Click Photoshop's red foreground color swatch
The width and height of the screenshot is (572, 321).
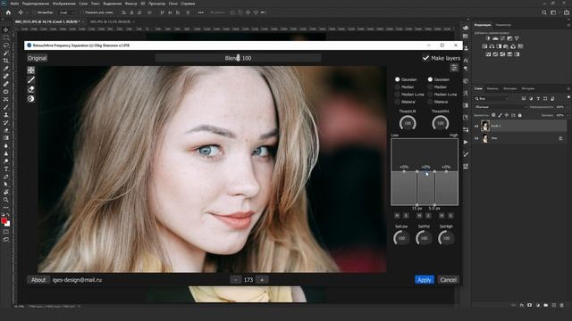pyautogui.click(x=4, y=220)
